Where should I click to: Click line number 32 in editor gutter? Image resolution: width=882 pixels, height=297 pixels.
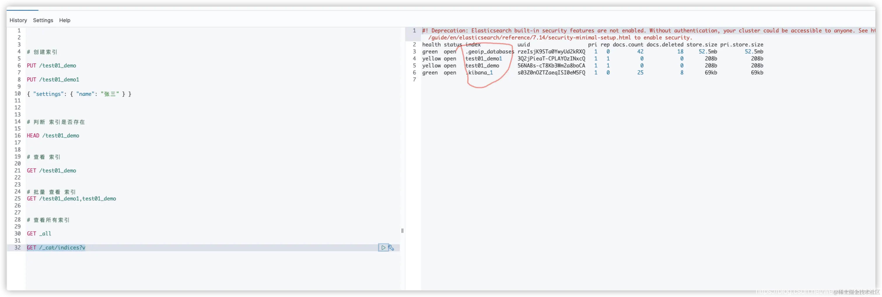(x=17, y=248)
